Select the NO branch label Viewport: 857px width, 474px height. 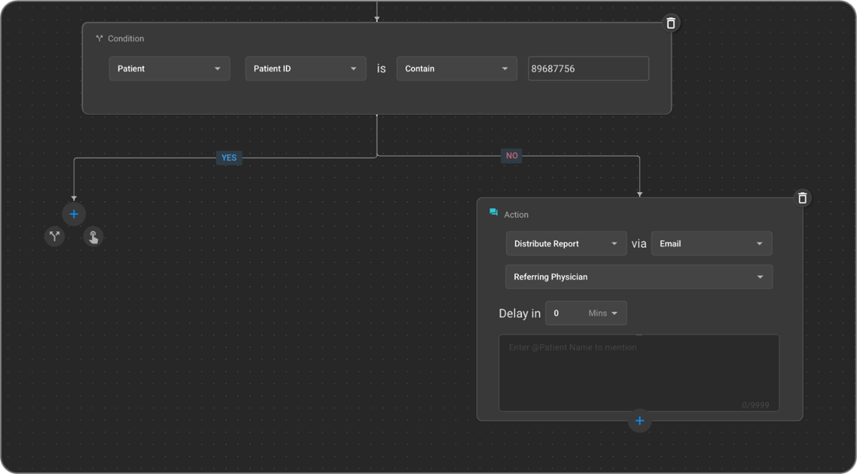coord(512,156)
